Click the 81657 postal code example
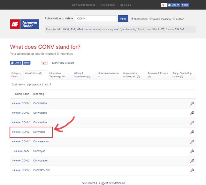The image size is (206, 185). click(161, 29)
